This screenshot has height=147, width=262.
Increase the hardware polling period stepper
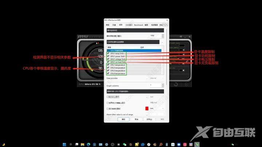point(163,35)
